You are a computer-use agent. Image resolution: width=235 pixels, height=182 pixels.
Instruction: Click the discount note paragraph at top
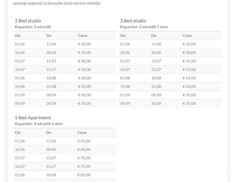click(58, 3)
